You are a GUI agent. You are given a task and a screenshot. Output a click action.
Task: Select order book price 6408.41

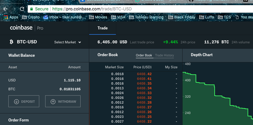pos(144,79)
